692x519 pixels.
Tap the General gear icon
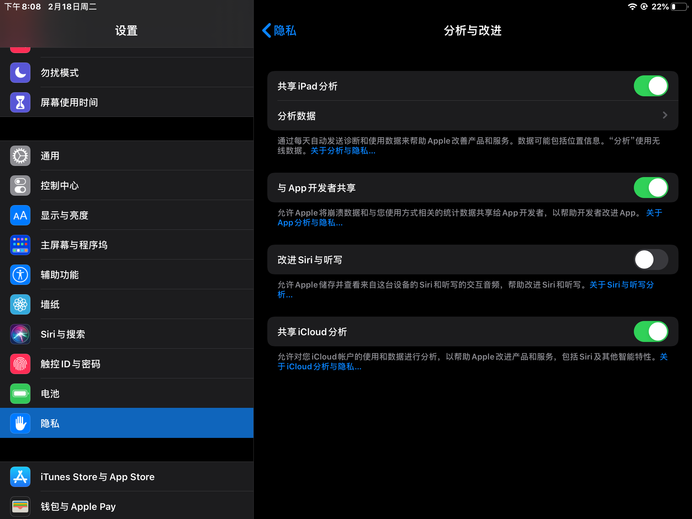(x=20, y=156)
